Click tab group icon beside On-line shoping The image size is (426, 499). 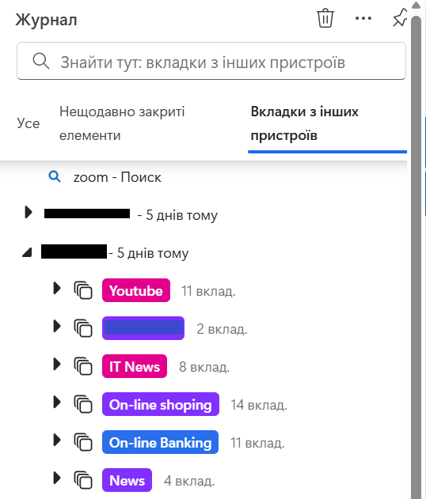pos(83,404)
